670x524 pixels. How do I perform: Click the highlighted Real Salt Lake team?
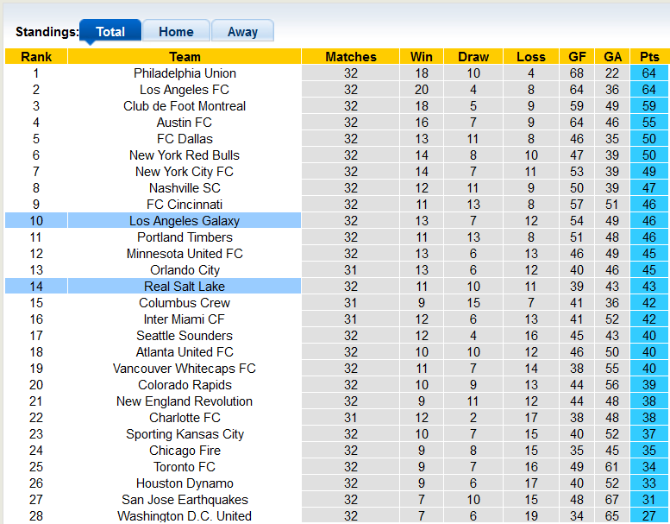click(x=185, y=287)
